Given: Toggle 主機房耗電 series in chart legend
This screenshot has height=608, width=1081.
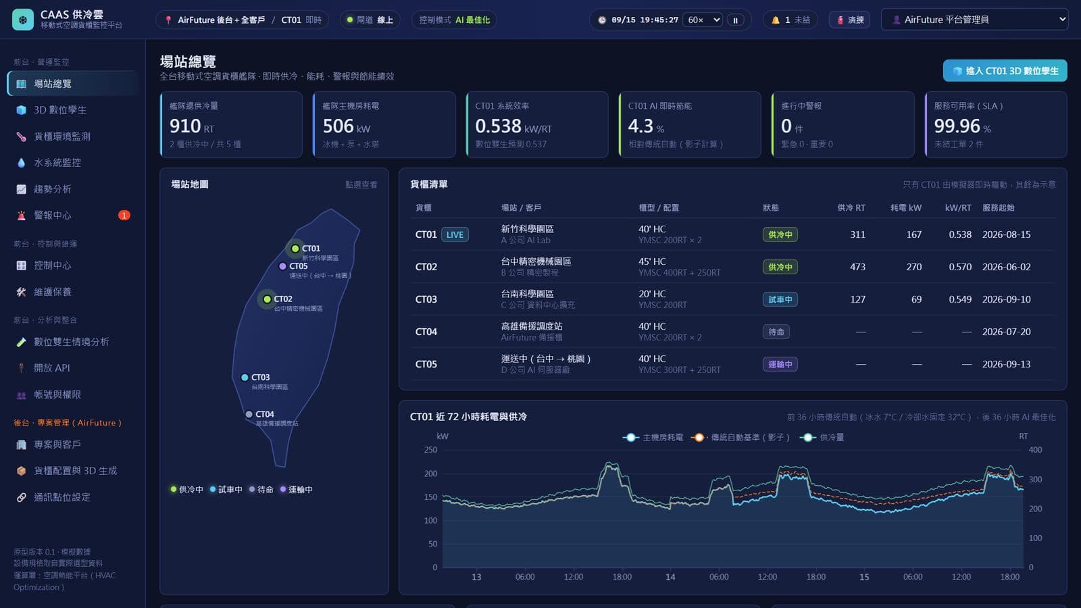Looking at the screenshot, I should (653, 438).
